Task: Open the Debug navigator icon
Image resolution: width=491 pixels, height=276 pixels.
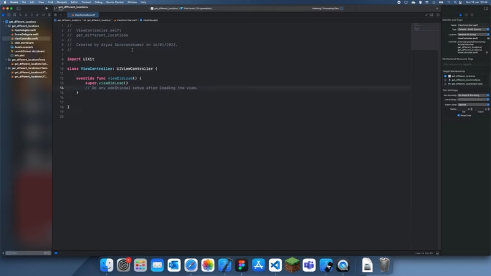Action: click(37, 15)
